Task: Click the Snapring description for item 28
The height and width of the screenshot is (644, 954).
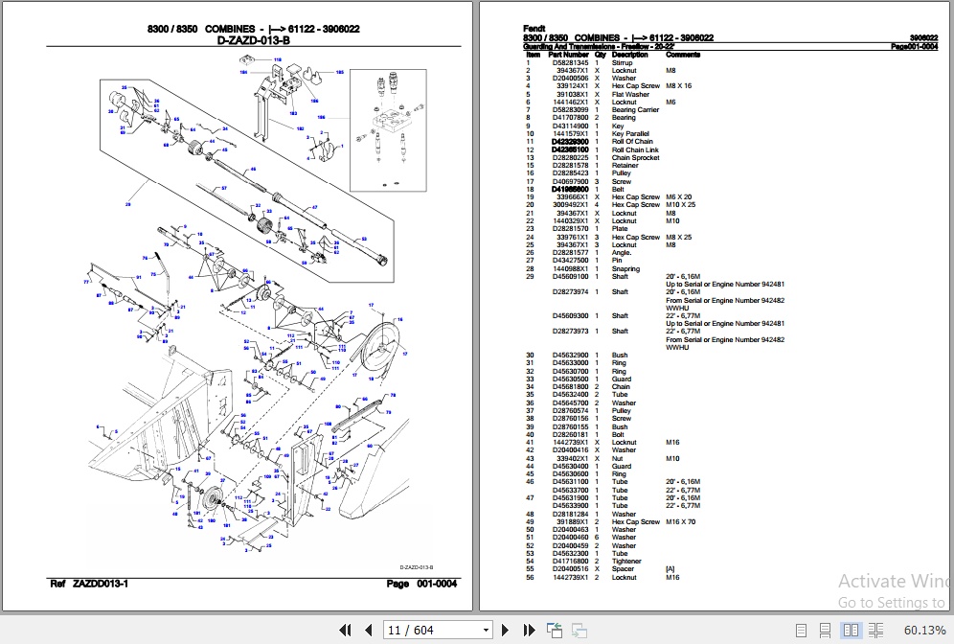Action: point(625,269)
